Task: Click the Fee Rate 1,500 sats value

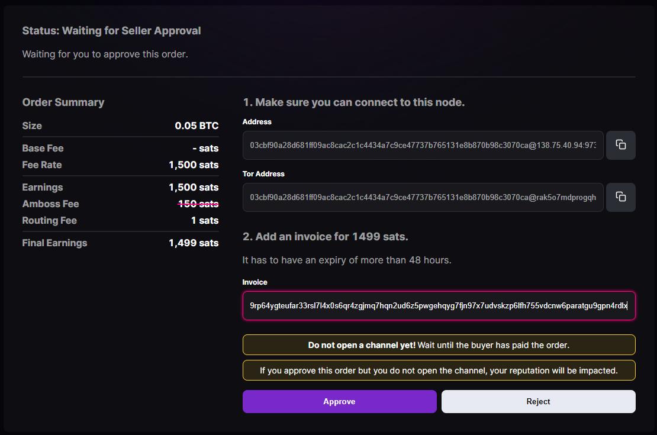Action: [194, 165]
